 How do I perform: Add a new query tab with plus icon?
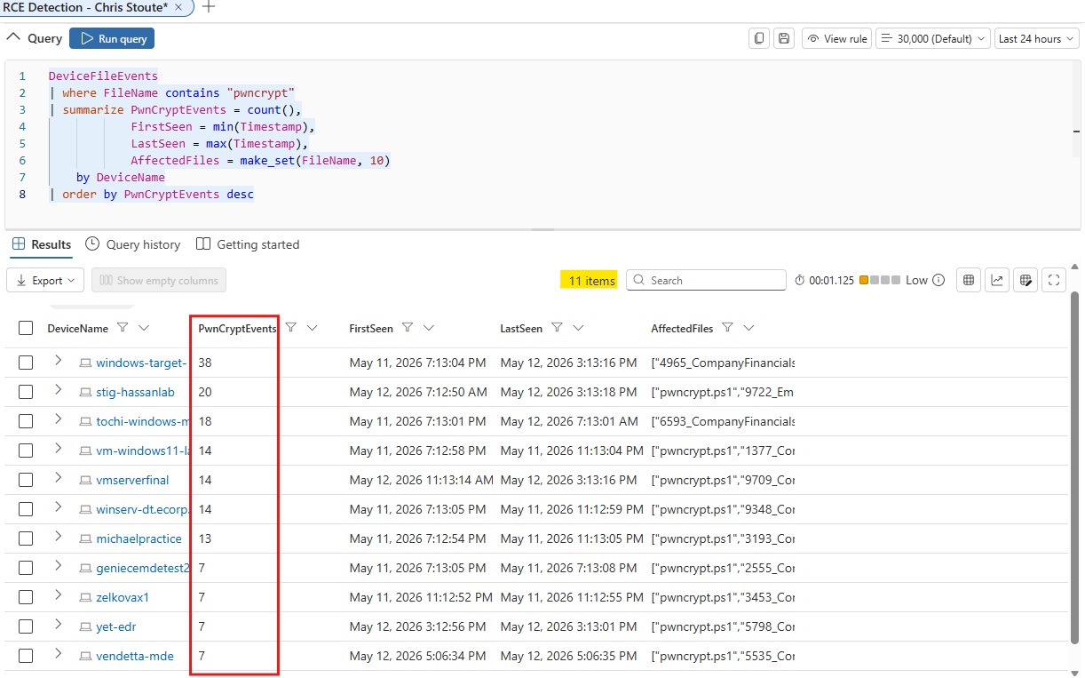tap(209, 7)
